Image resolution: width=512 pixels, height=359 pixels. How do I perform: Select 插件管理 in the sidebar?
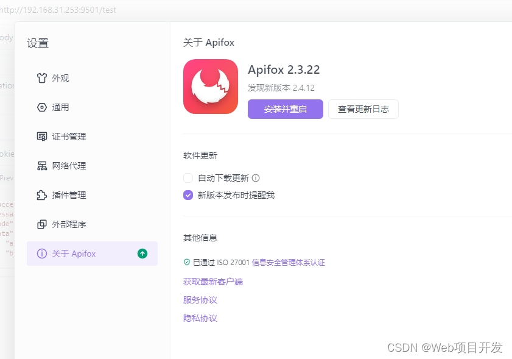[92, 195]
